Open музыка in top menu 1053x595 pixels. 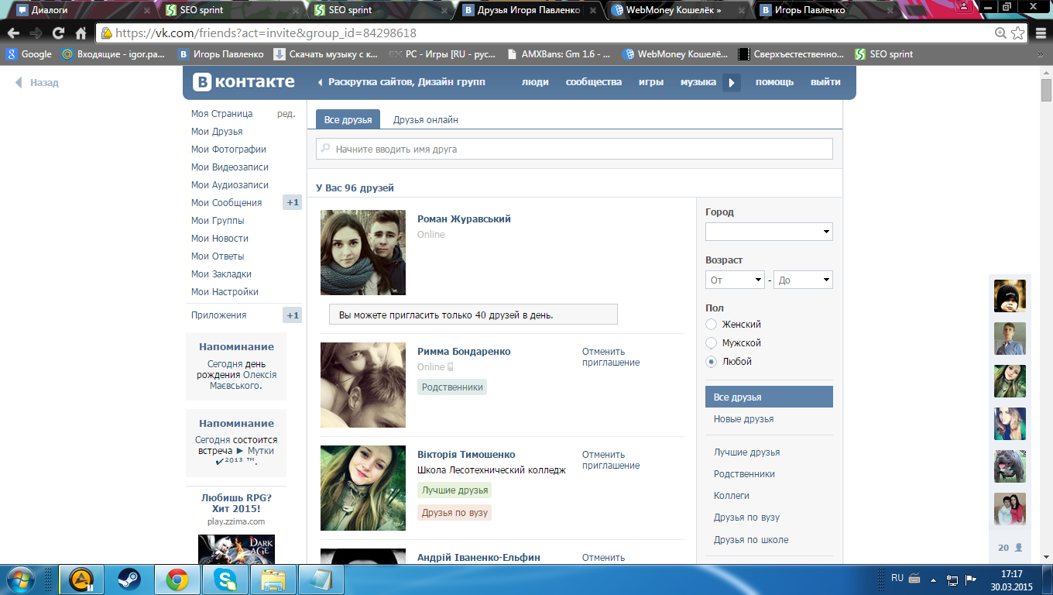698,82
